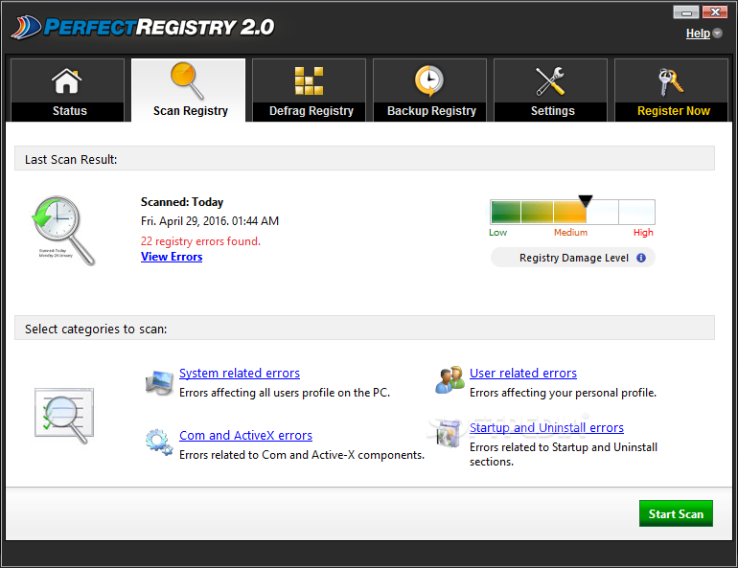Viewport: 738px width, 568px height.
Task: Click the 'Low' damage level label
Action: pos(498,233)
